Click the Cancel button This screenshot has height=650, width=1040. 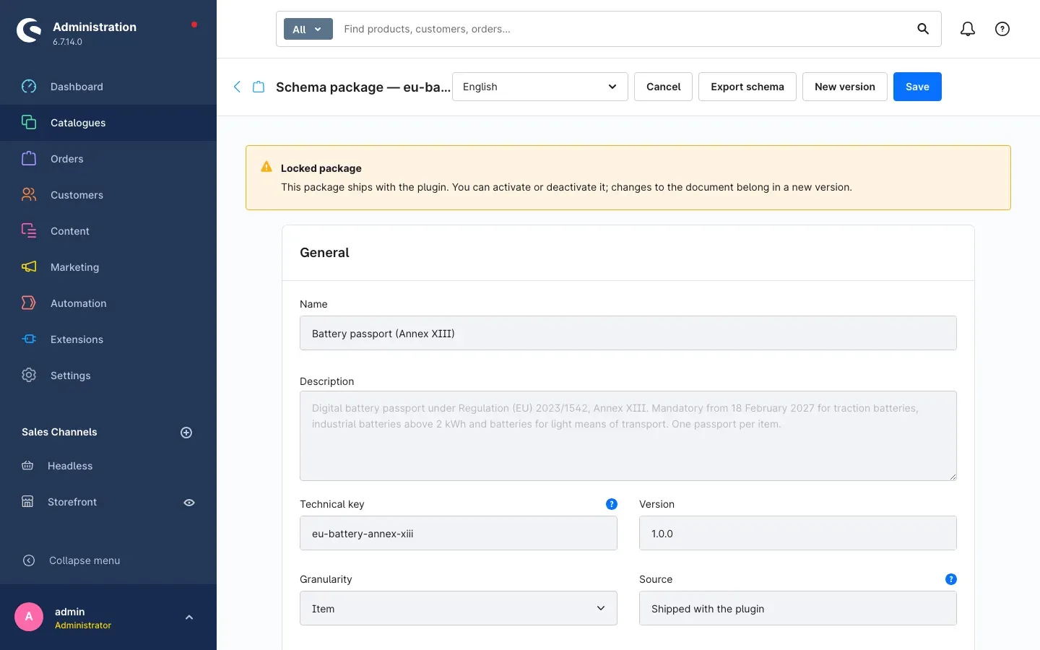663,87
